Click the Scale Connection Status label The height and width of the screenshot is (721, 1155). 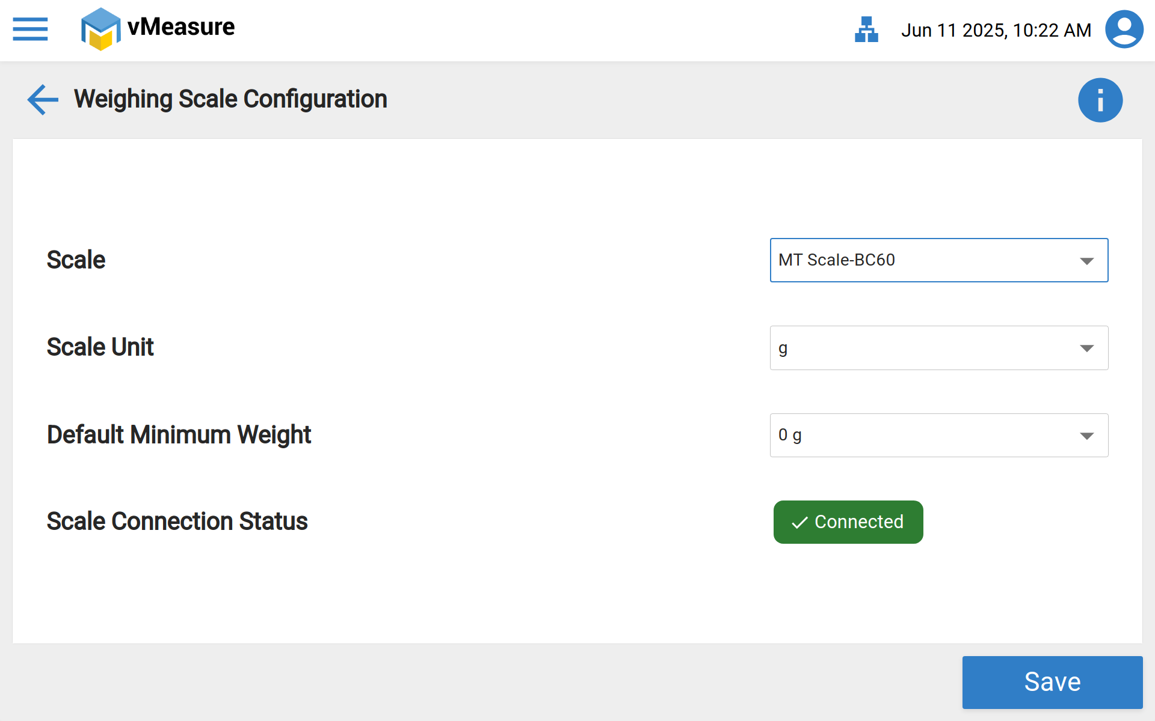click(x=177, y=522)
